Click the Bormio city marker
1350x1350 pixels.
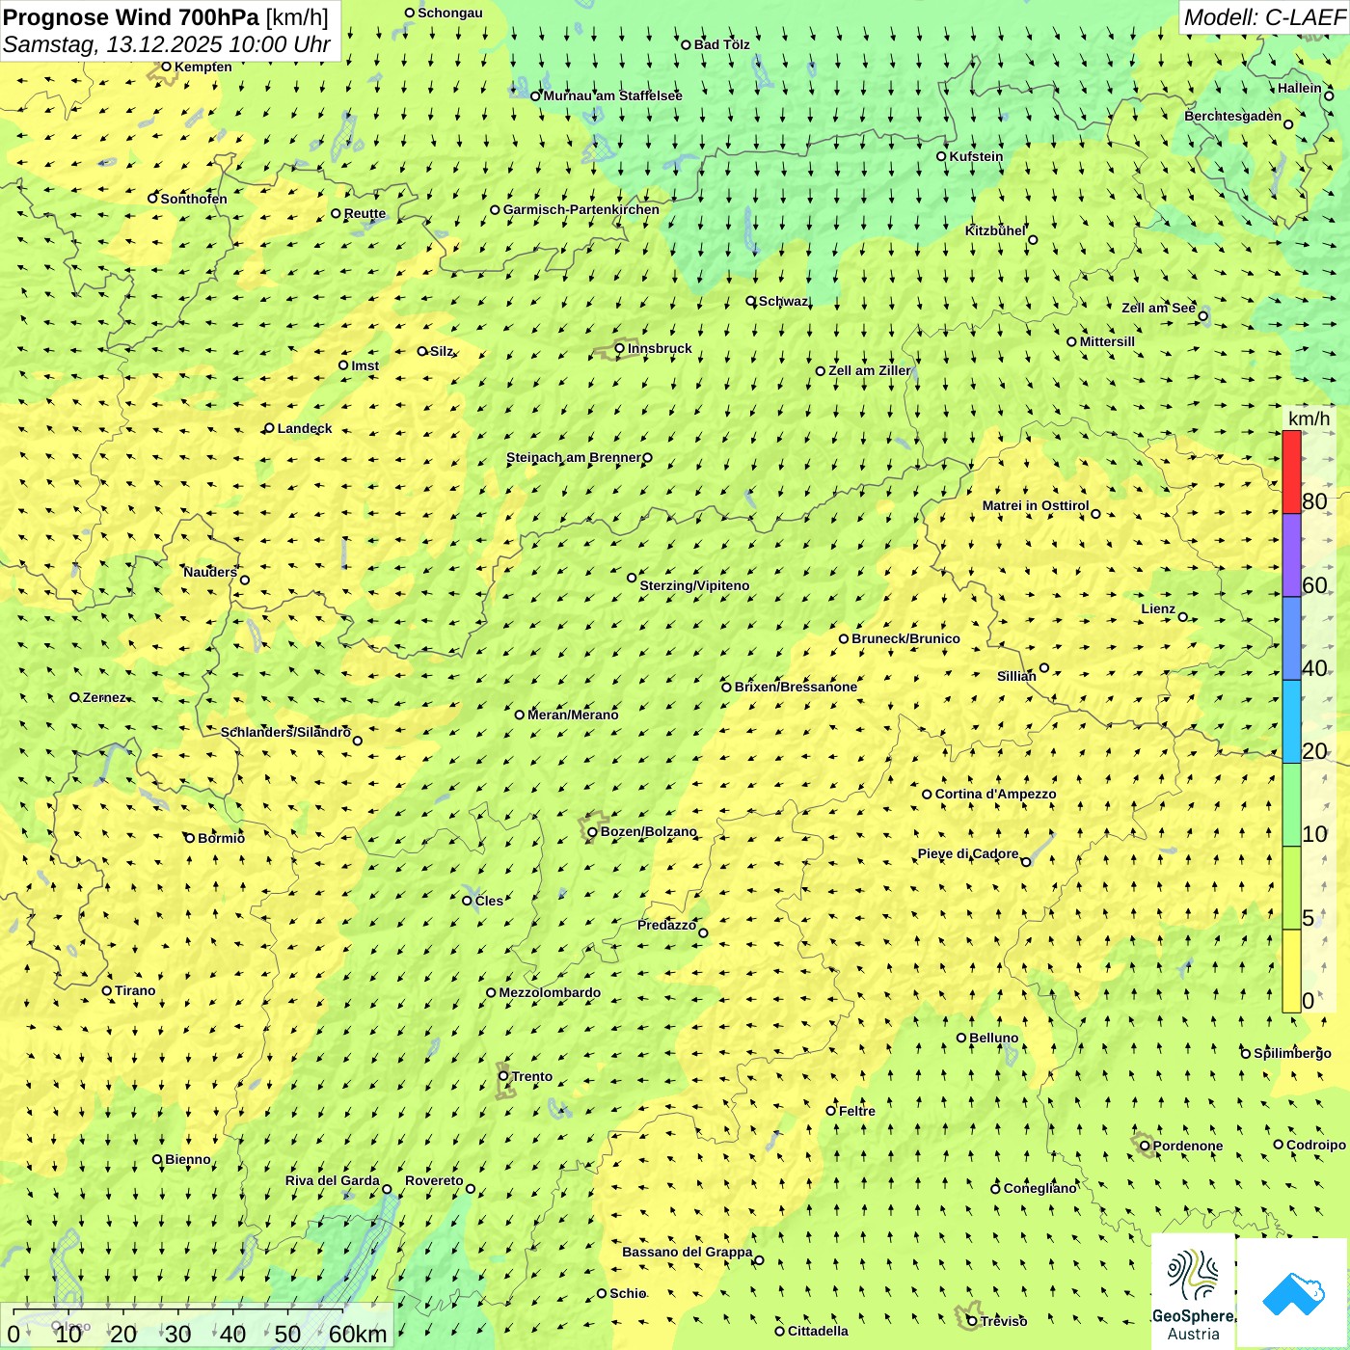point(190,838)
